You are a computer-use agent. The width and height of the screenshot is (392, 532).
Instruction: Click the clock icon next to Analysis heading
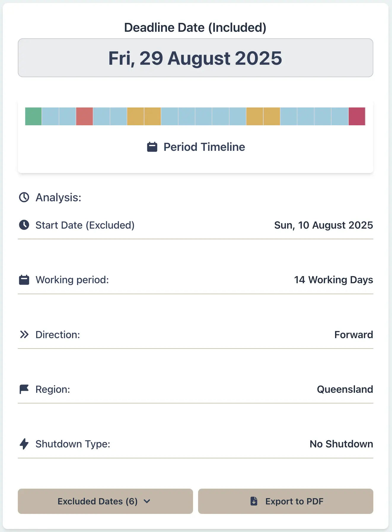click(24, 197)
